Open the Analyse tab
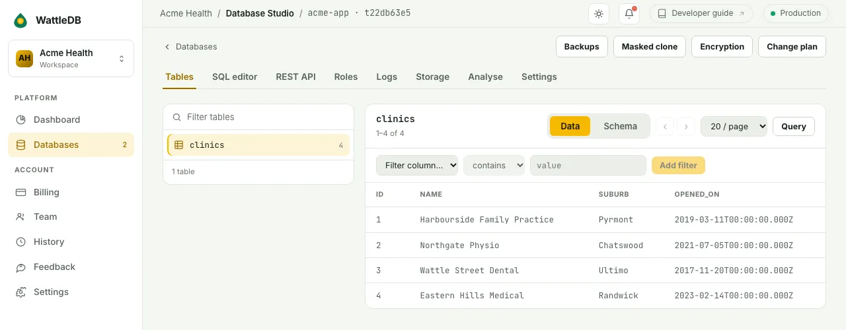Image resolution: width=846 pixels, height=330 pixels. point(485,77)
